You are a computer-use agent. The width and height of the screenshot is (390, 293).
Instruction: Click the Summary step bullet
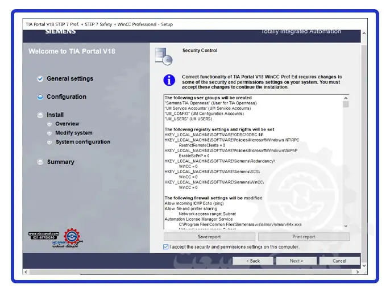pos(40,162)
